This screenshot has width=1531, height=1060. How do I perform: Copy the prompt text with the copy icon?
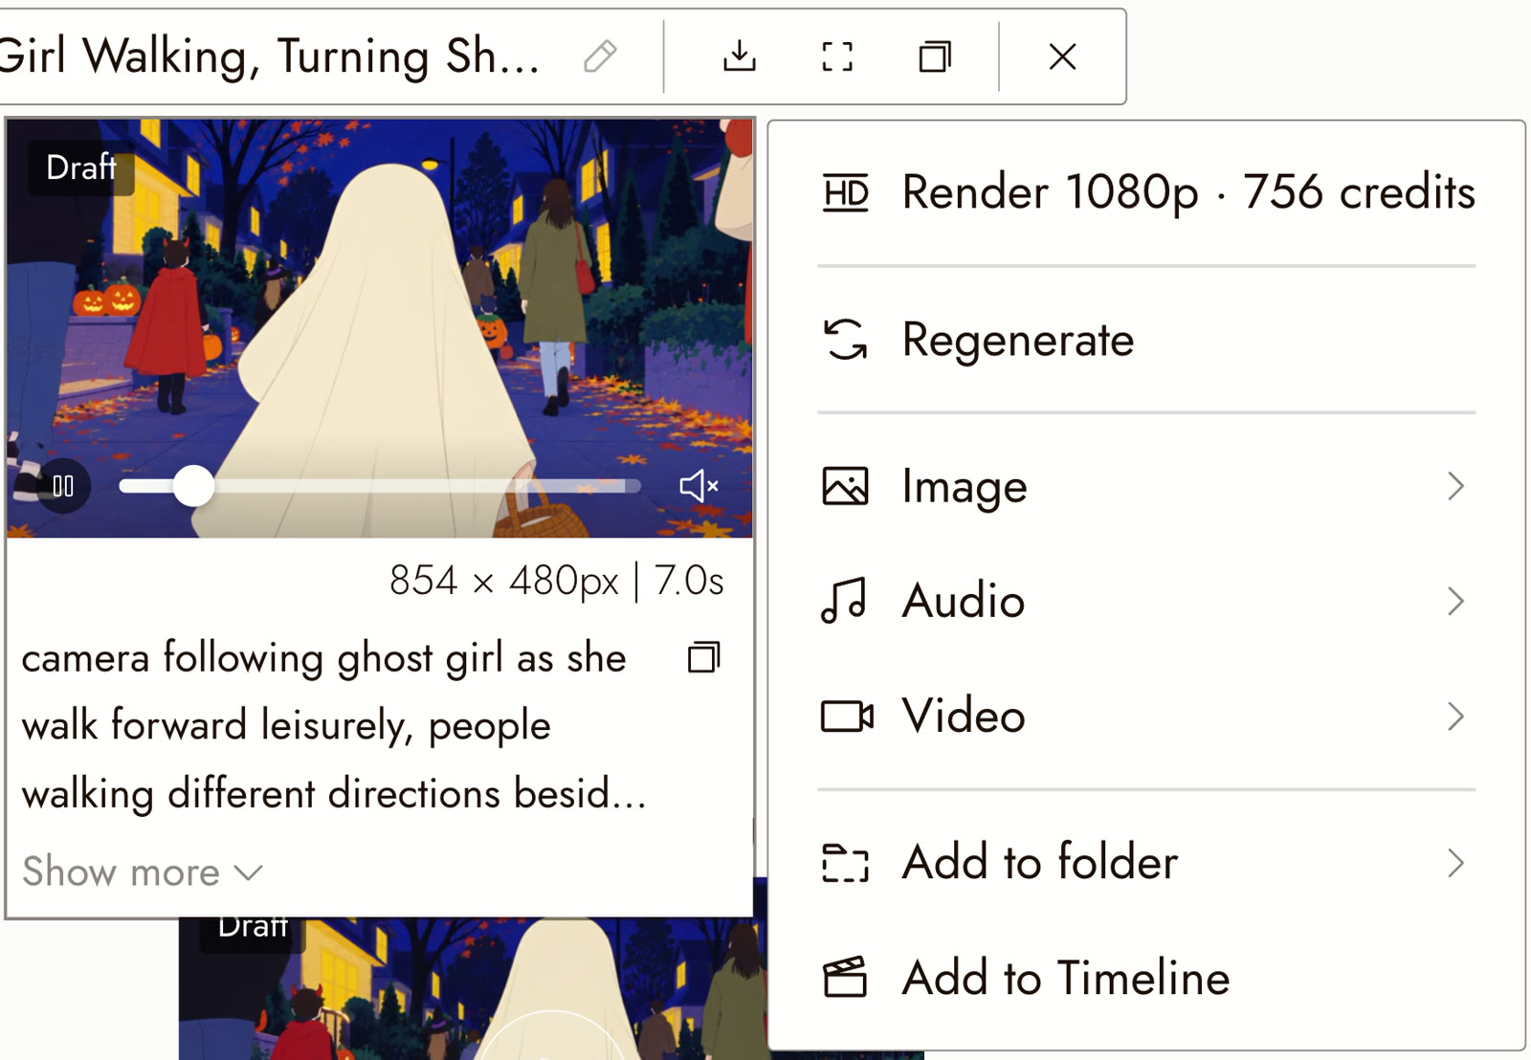703,657
